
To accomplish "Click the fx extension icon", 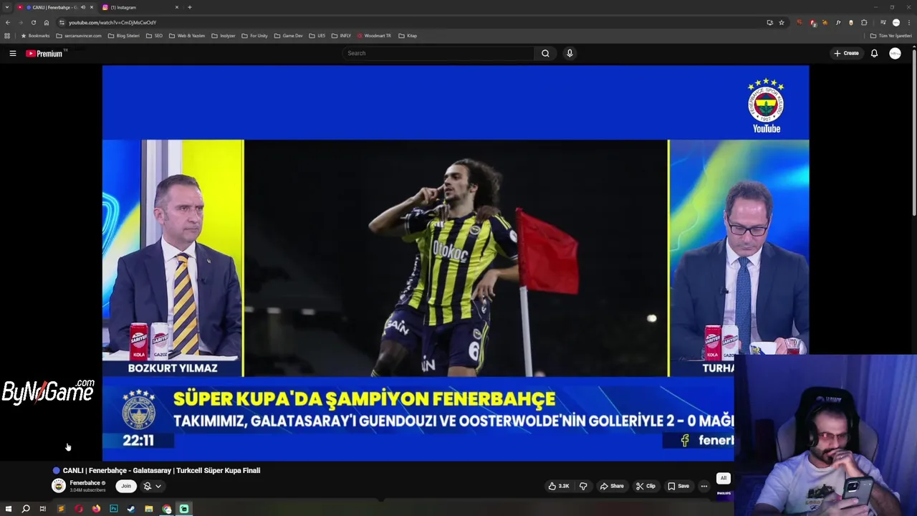I will pyautogui.click(x=838, y=22).
